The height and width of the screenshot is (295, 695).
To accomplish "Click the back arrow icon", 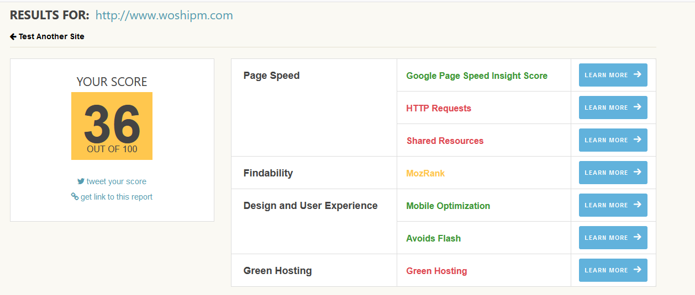I will tap(13, 36).
